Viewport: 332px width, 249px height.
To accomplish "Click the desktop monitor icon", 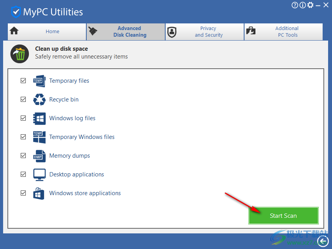I will [x=39, y=174].
